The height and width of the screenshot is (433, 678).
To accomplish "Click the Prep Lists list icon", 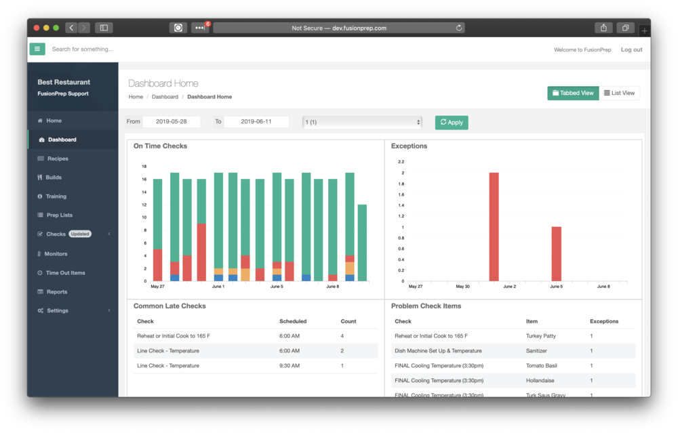I will click(40, 215).
